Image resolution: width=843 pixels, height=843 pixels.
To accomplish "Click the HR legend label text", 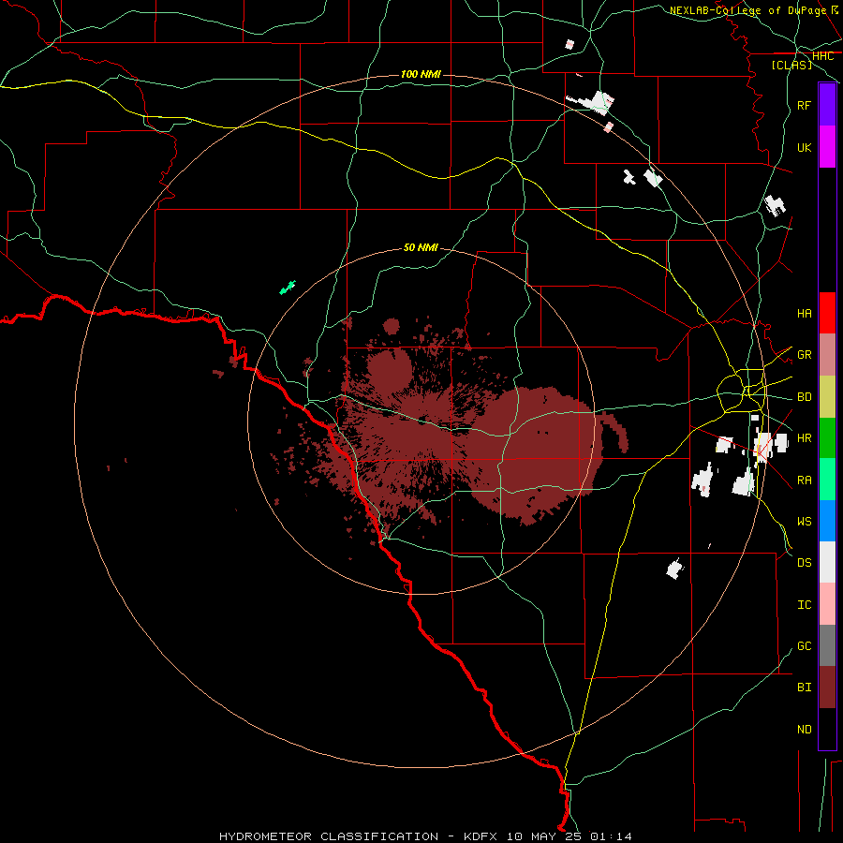I will coord(805,437).
